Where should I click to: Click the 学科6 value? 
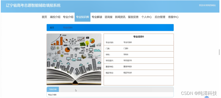click(126, 54)
